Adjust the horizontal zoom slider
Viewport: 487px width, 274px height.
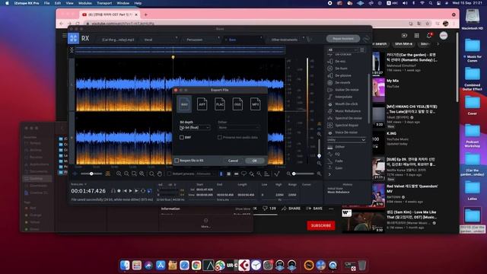point(304,174)
